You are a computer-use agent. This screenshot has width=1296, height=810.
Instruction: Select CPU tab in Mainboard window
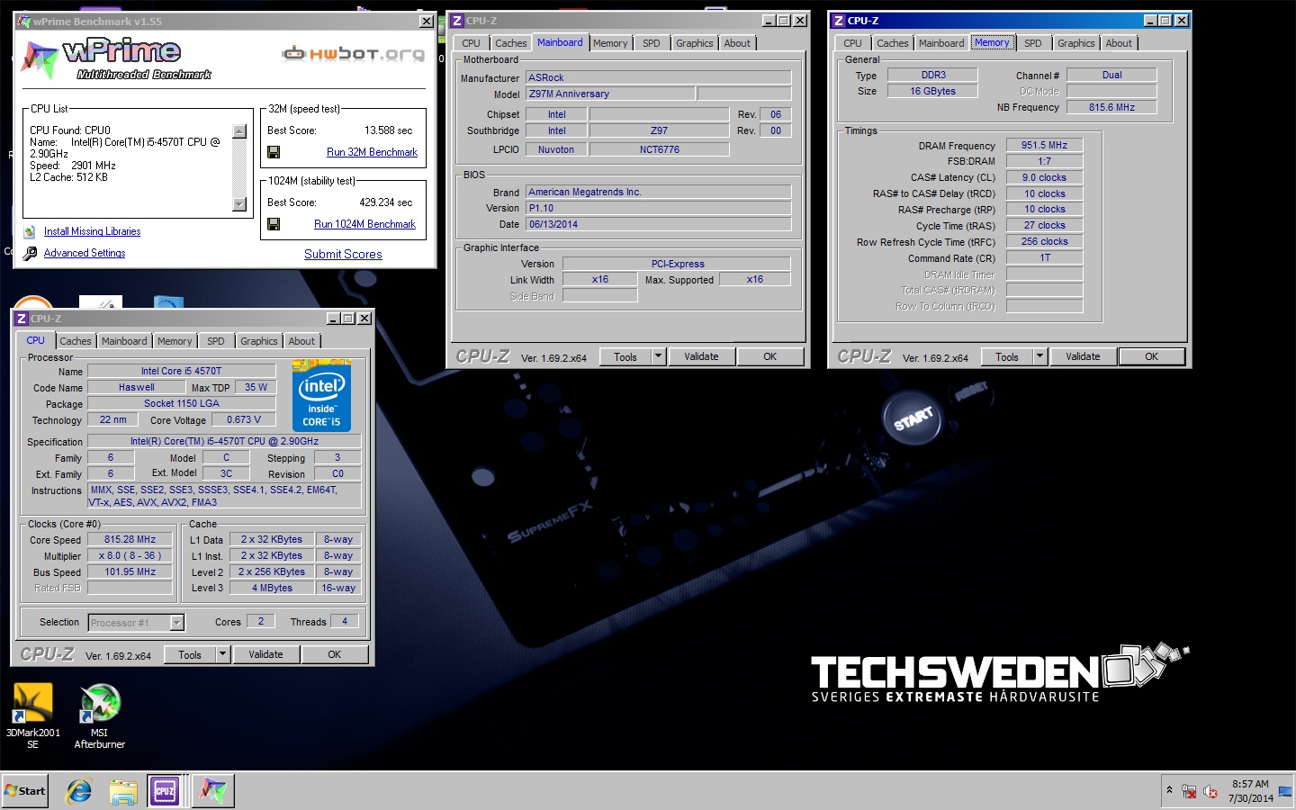472,43
